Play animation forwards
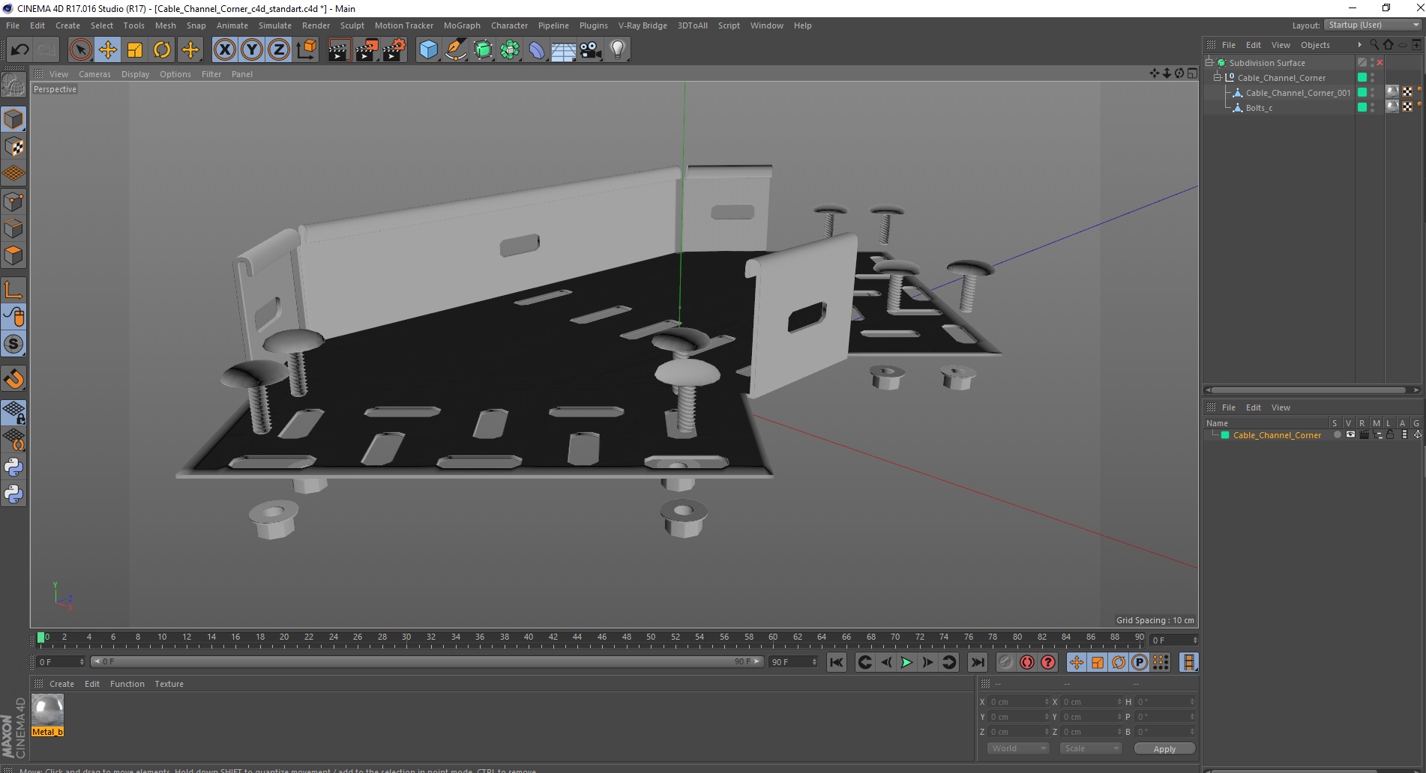1426x773 pixels. [906, 662]
